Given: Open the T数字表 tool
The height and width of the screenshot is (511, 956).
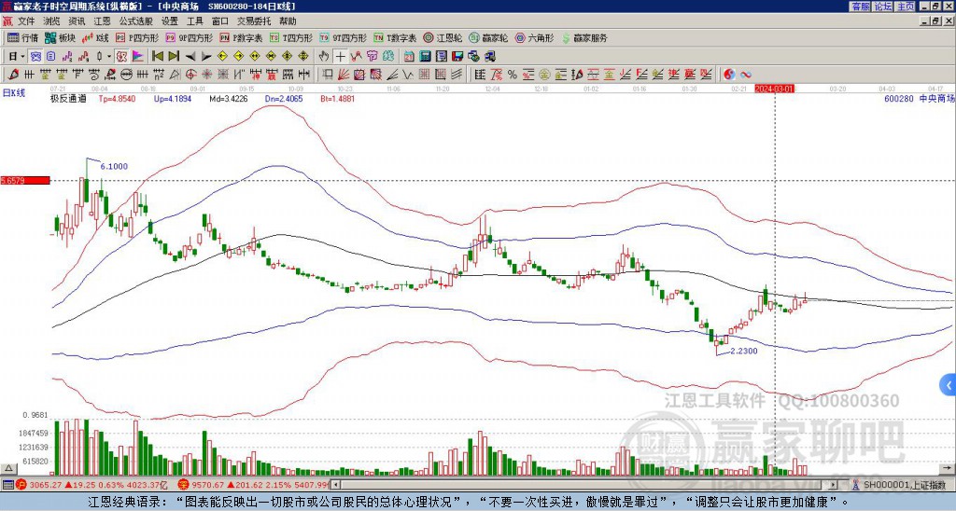Looking at the screenshot, I should click(x=395, y=37).
